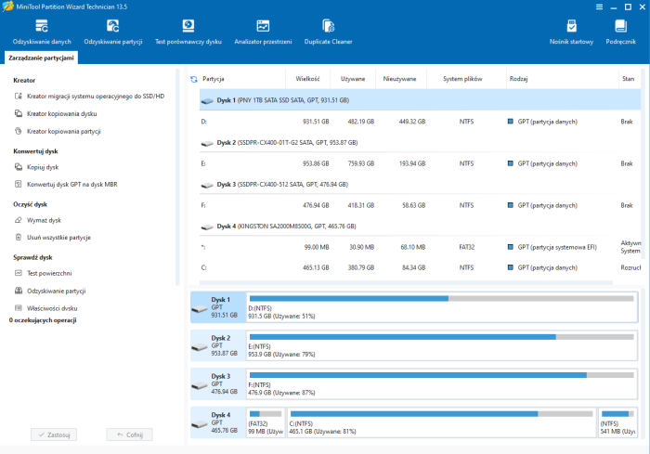Open Odzyskiwanie partycji toolbar icon
This screenshot has height=454, width=650.
pos(112,32)
